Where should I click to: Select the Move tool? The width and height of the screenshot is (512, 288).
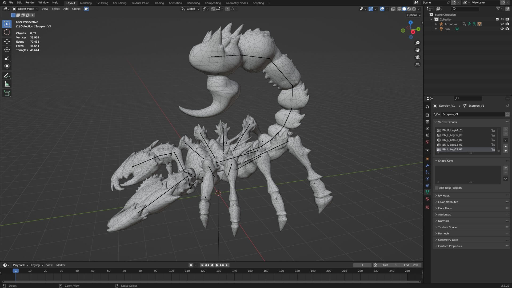[x=7, y=41]
